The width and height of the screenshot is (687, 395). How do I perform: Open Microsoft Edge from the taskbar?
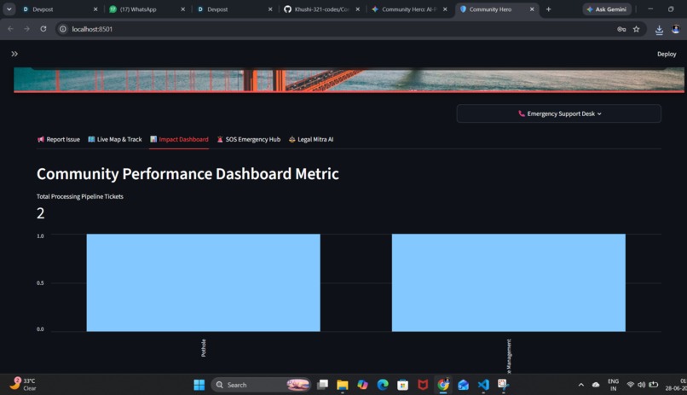(x=383, y=385)
